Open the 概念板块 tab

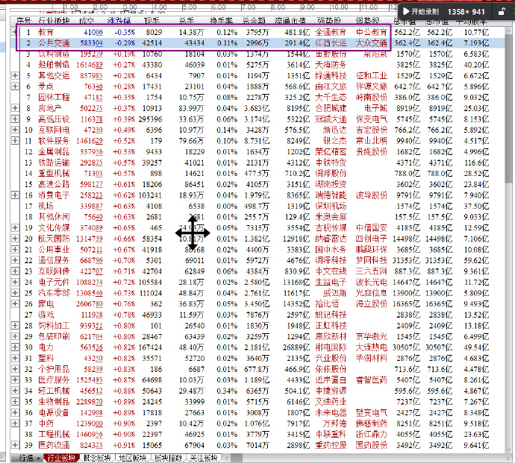pos(99,458)
